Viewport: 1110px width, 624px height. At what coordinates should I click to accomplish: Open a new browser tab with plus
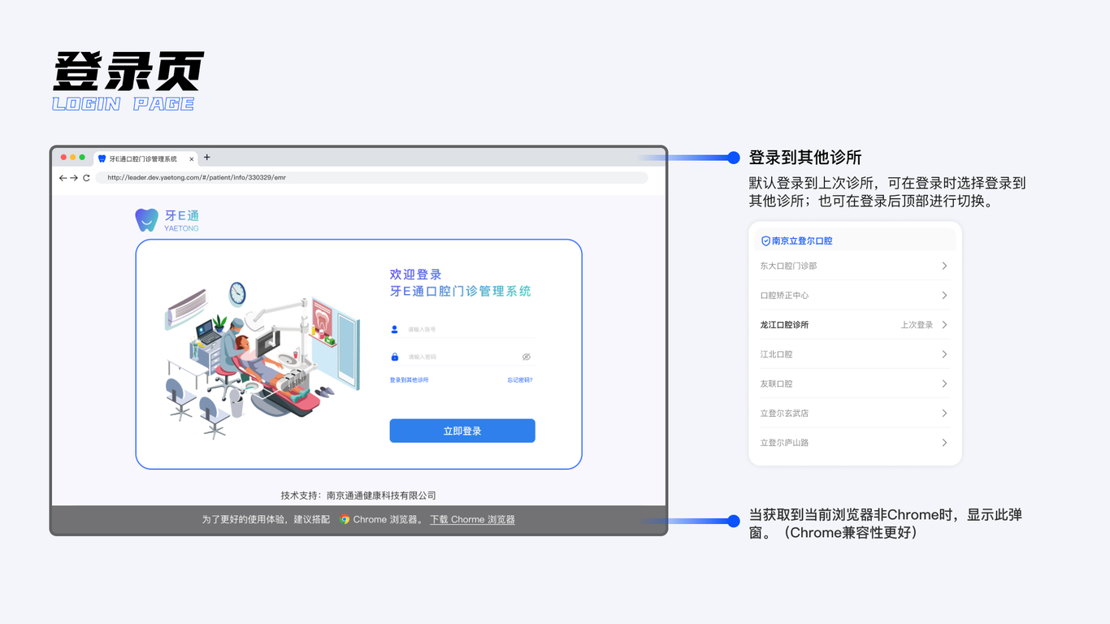click(207, 158)
